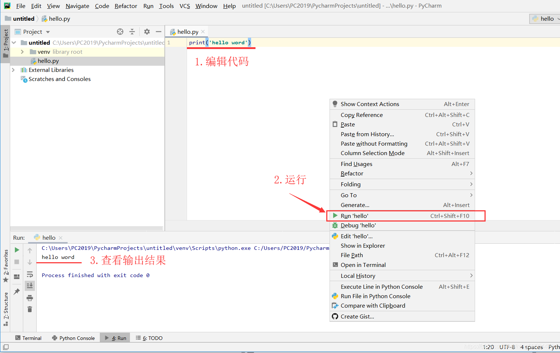Open the Code menu
The height and width of the screenshot is (353, 560).
(x=102, y=6)
